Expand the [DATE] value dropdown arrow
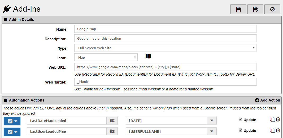The image size is (283, 138). [x=212, y=121]
